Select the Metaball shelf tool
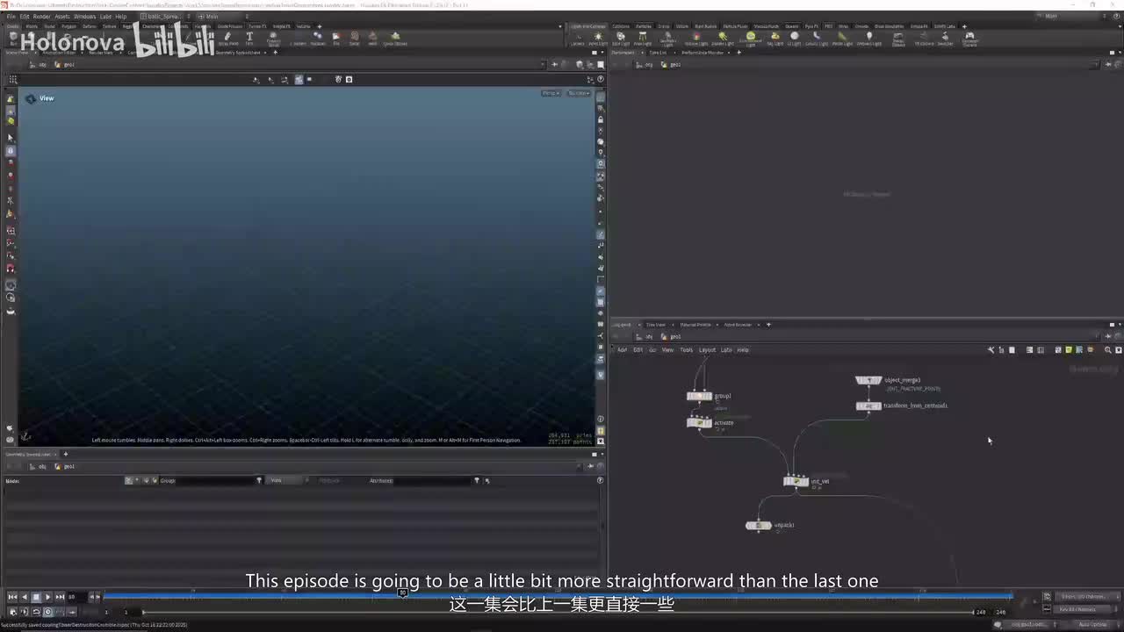This screenshot has height=632, width=1124. tap(318, 39)
